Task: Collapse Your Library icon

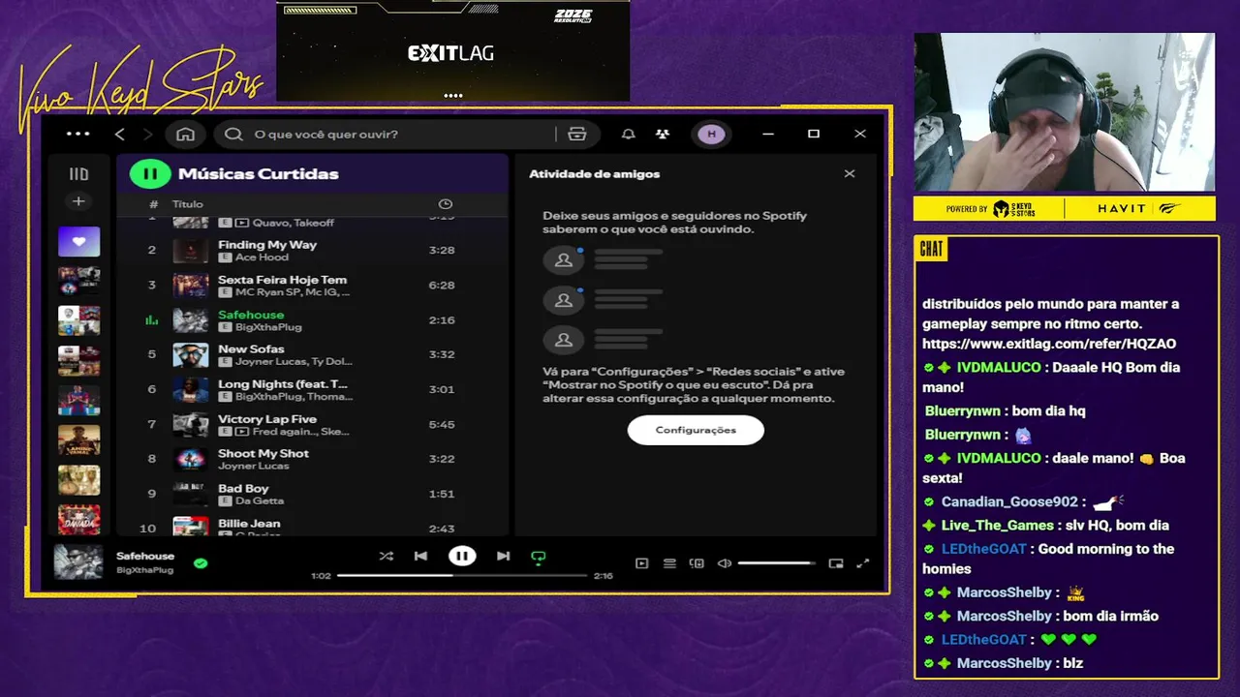Action: (78, 174)
